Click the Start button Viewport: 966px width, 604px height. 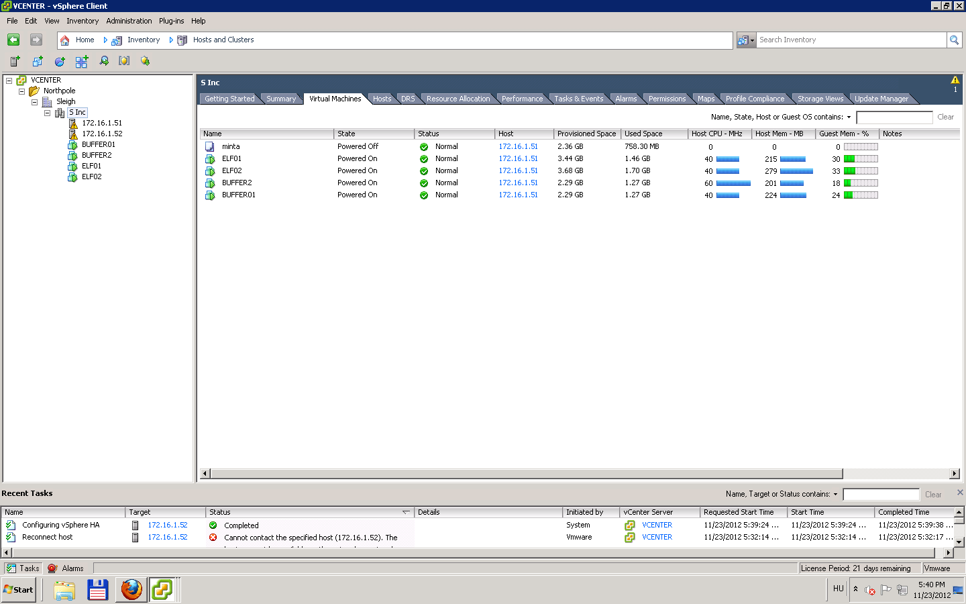[x=19, y=590]
